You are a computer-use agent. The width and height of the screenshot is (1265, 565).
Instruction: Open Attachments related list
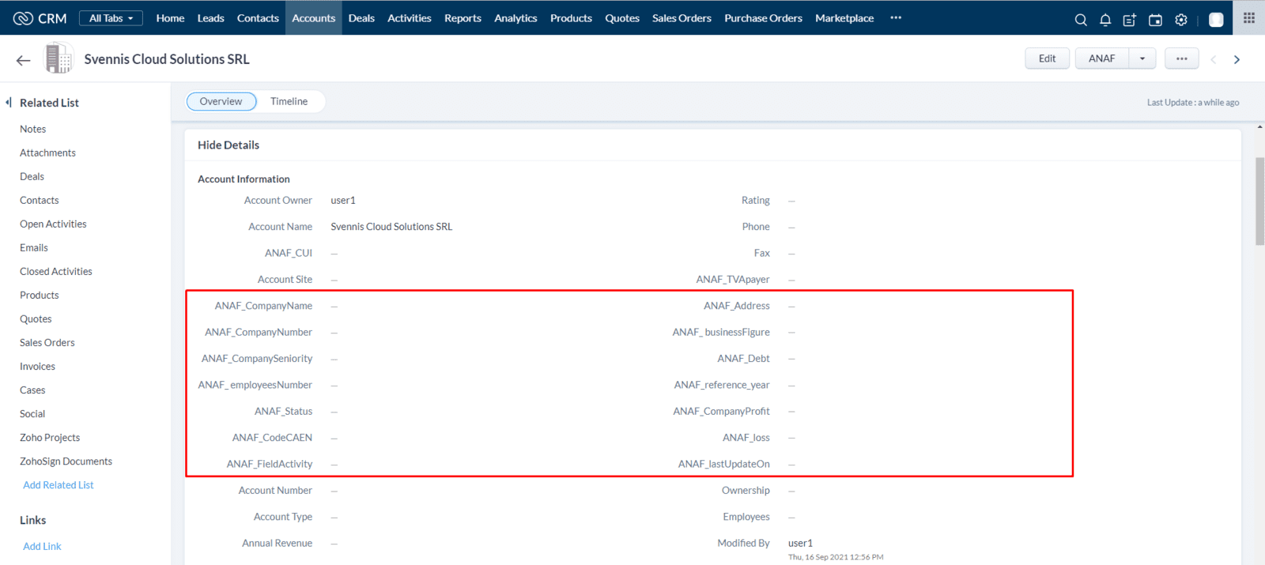pyautogui.click(x=47, y=153)
